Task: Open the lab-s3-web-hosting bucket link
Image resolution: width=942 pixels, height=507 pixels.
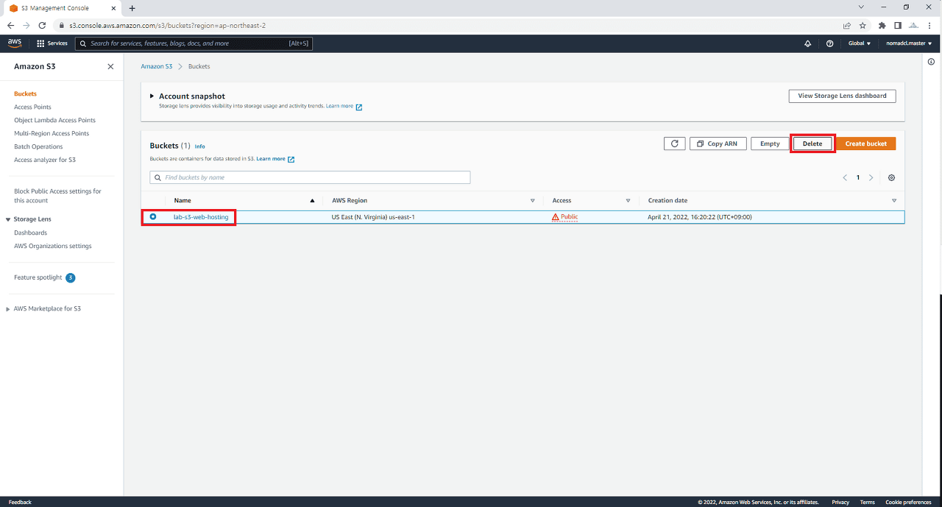Action: click(x=201, y=217)
